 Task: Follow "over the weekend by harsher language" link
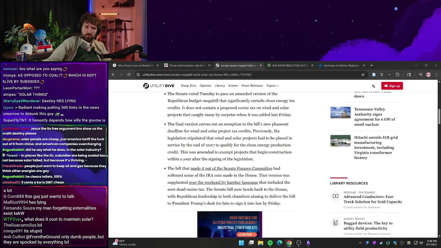[x=223, y=182]
